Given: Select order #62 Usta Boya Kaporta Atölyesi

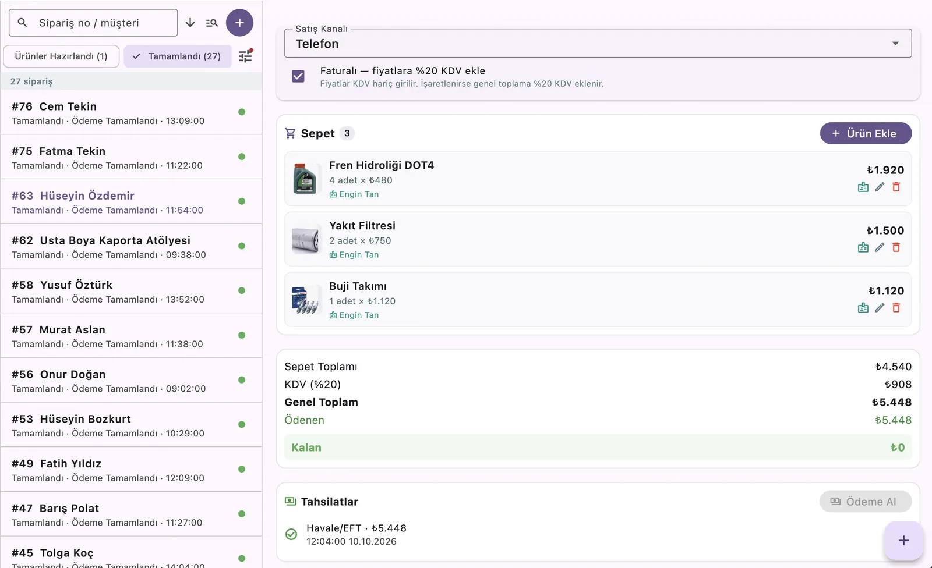Looking at the screenshot, I should [131, 246].
